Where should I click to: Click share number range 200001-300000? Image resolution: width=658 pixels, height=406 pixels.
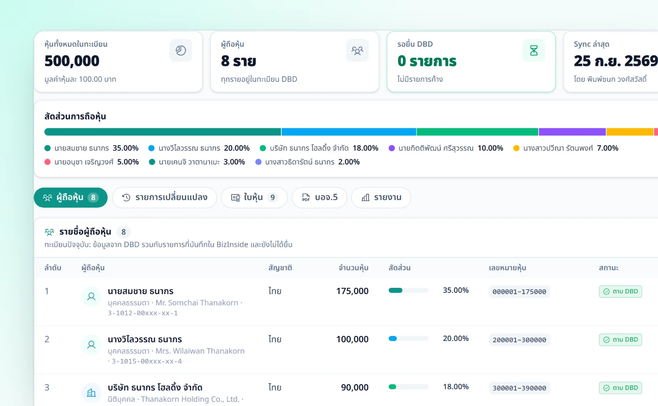[x=519, y=340]
